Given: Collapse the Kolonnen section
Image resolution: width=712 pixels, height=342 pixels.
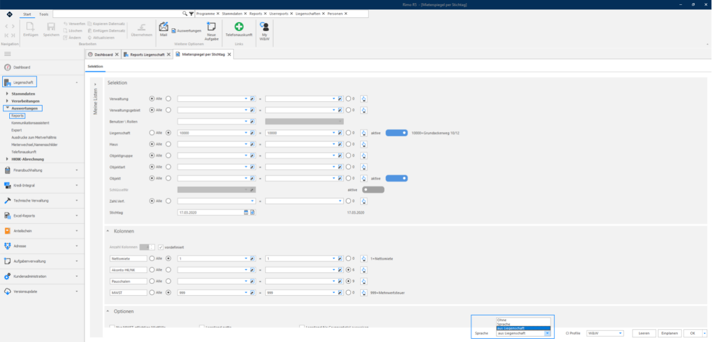Looking at the screenshot, I should tap(108, 231).
